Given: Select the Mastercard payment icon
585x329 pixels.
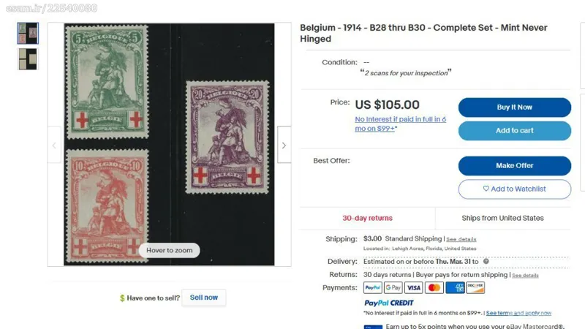Looking at the screenshot, I should coord(434,287).
